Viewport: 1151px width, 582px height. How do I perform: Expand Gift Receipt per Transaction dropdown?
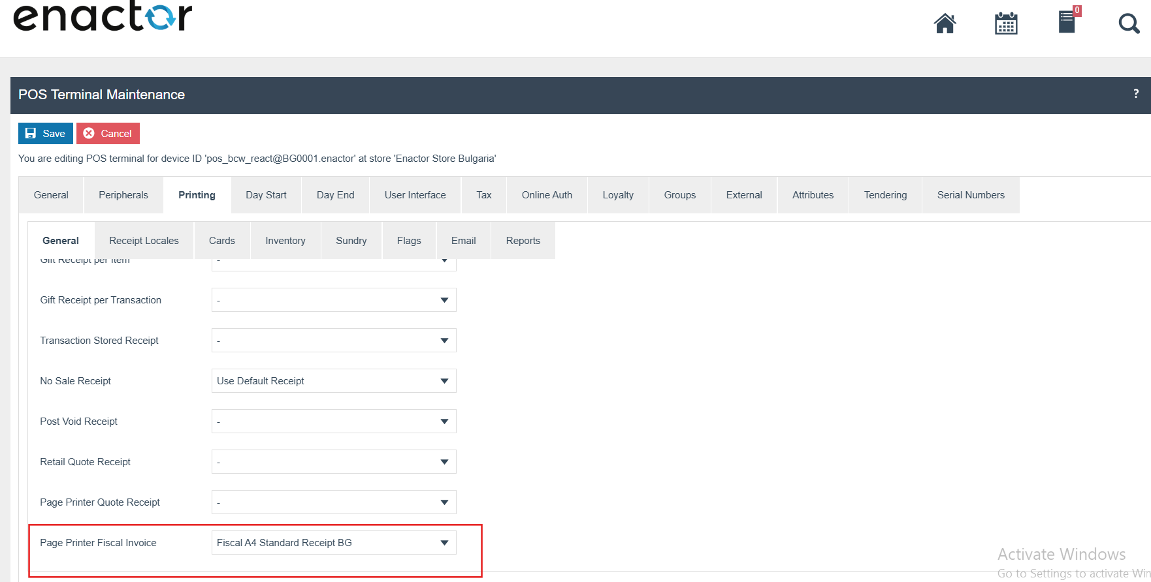tap(334, 300)
